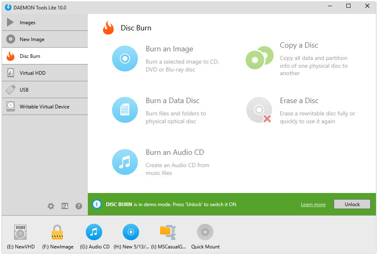Start Burn an Audio CD using its icon
This screenshot has height=255, width=378.
coord(125,162)
